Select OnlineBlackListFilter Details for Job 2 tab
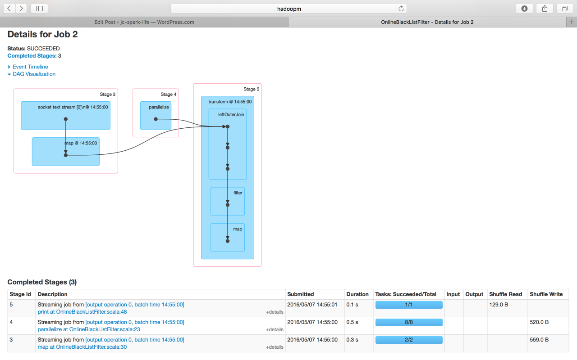Screen dimensions: 577x360 (x=427, y=22)
